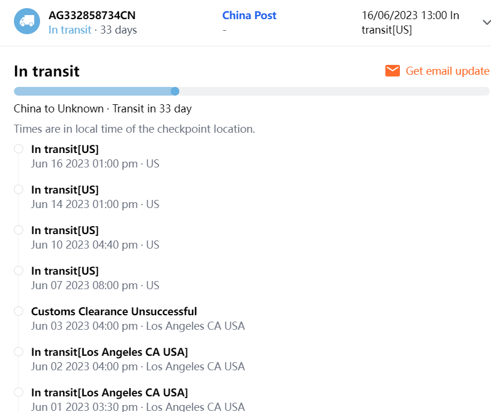Click the "Customs Clearance Unsuccessful" event title

[x=114, y=312]
